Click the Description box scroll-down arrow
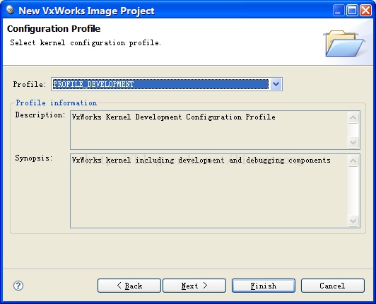 click(x=353, y=142)
